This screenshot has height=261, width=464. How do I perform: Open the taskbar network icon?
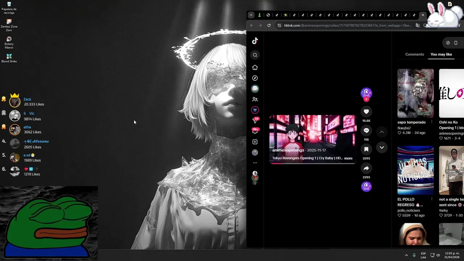(x=432, y=255)
